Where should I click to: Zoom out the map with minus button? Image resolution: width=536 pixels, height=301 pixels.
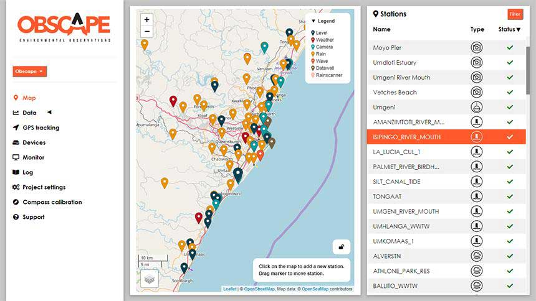[x=146, y=31]
